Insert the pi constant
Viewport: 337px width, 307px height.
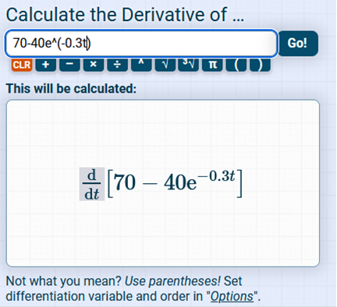click(x=212, y=65)
